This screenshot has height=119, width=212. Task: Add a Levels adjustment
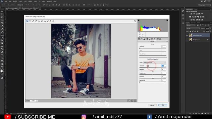pos(194,14)
